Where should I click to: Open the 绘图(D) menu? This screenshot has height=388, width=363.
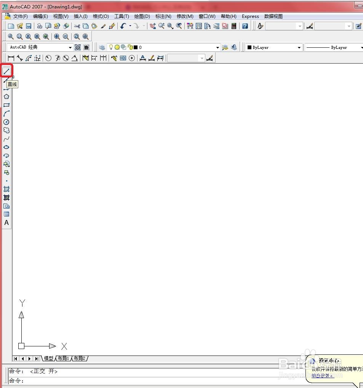142,16
